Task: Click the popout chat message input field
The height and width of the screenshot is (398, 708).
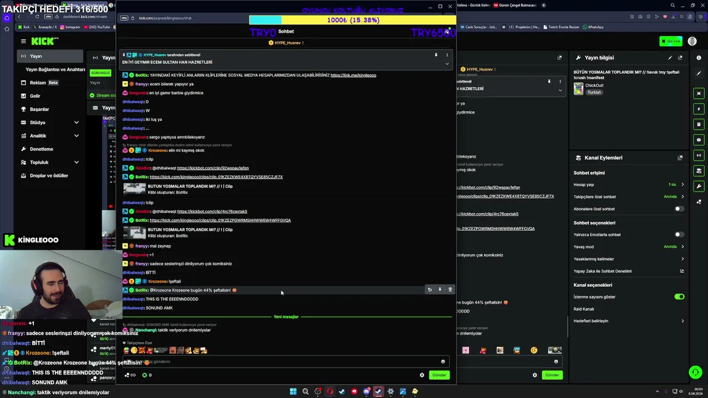Action: pos(284,362)
